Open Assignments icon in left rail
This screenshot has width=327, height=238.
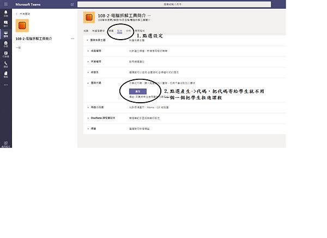5,43
